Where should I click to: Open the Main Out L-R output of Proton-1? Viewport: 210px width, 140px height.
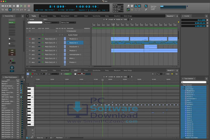[x=50, y=62]
